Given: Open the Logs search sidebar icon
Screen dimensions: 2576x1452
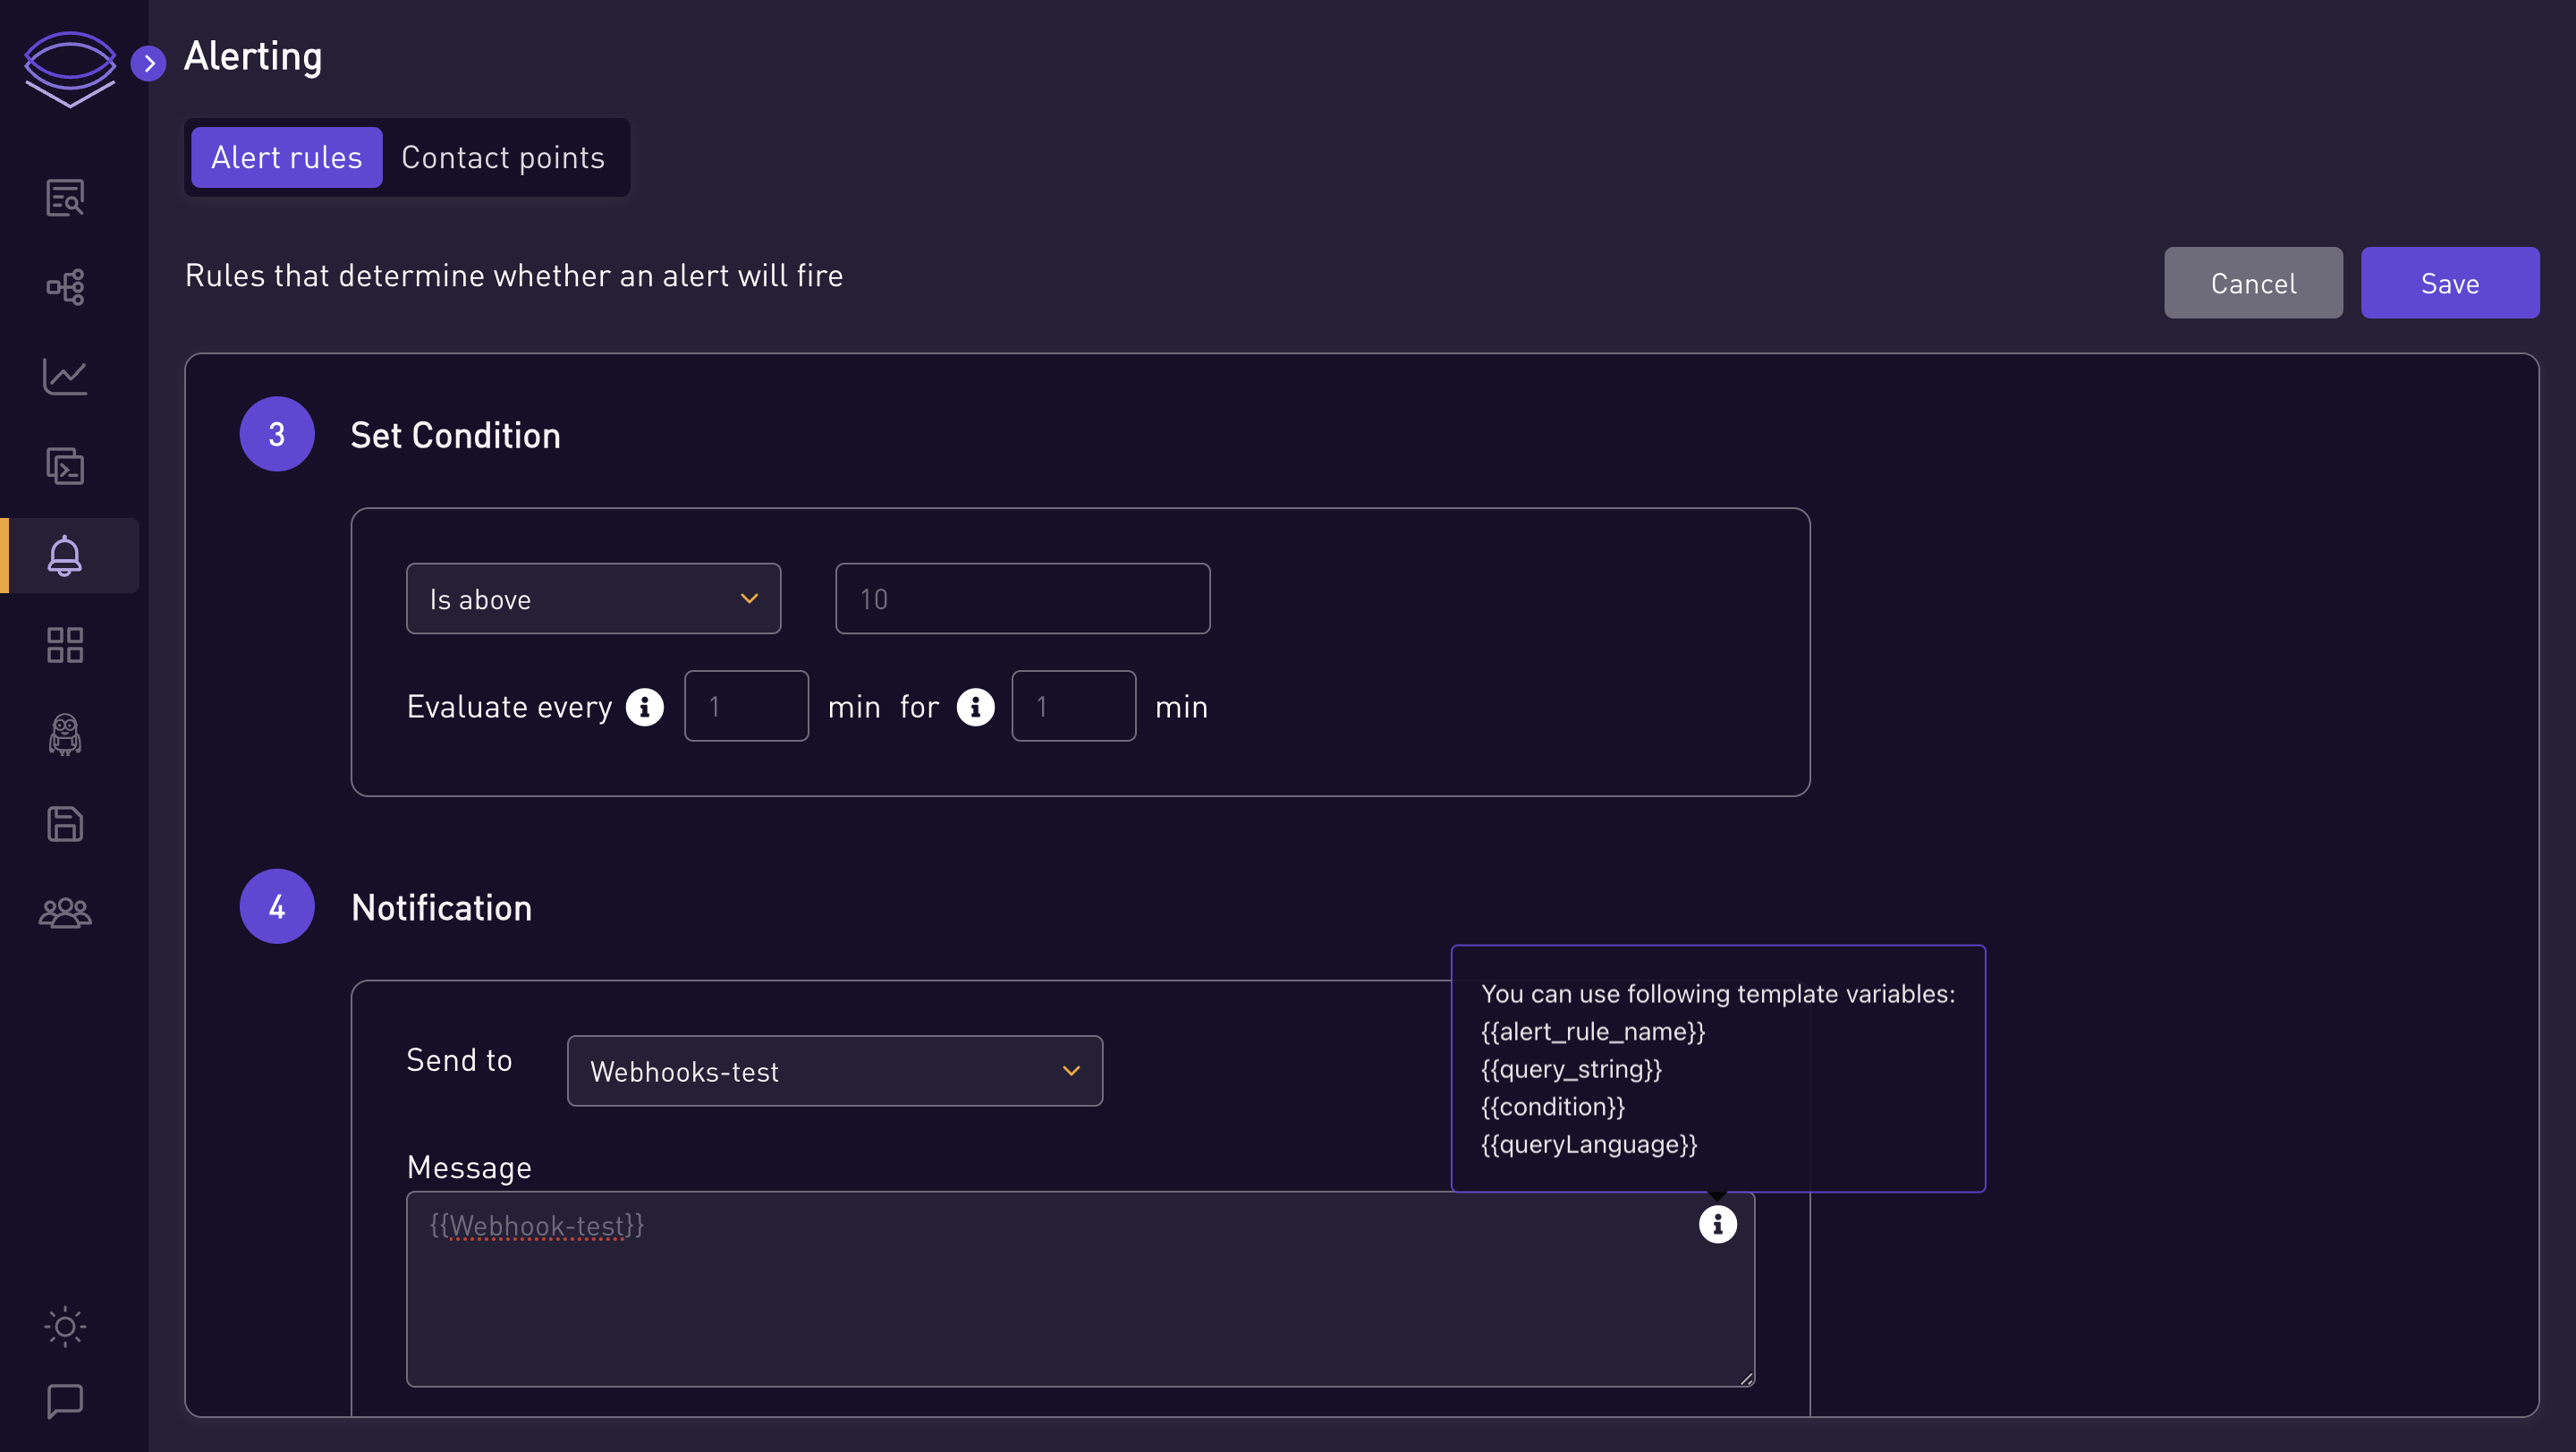Looking at the screenshot, I should click(x=65, y=198).
